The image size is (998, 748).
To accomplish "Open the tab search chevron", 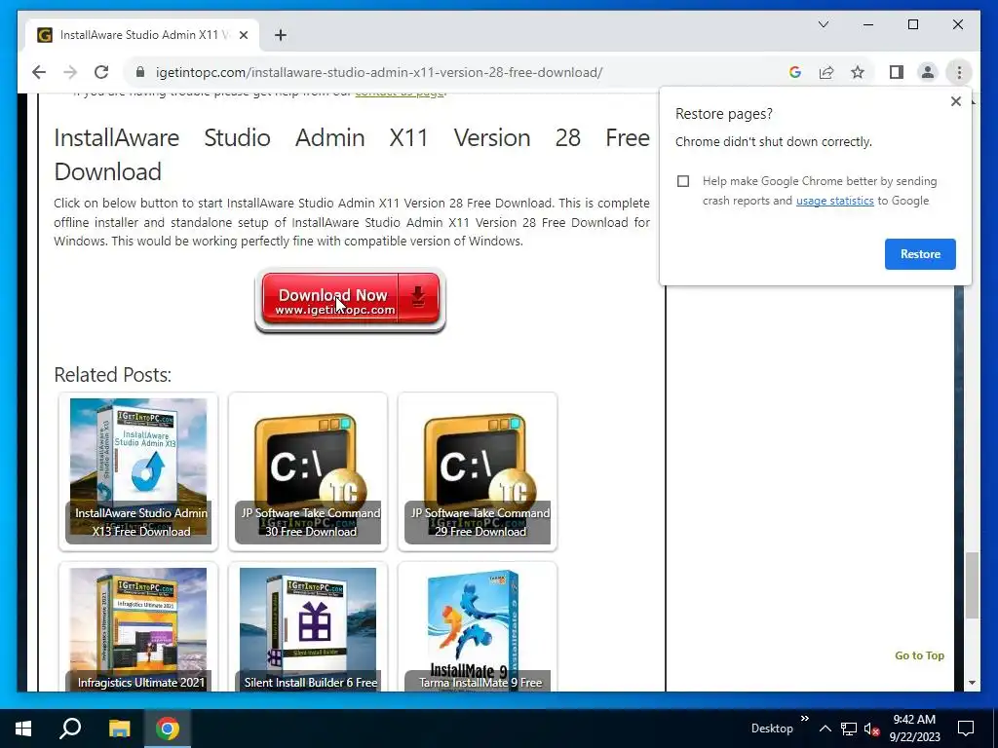I will 824,24.
